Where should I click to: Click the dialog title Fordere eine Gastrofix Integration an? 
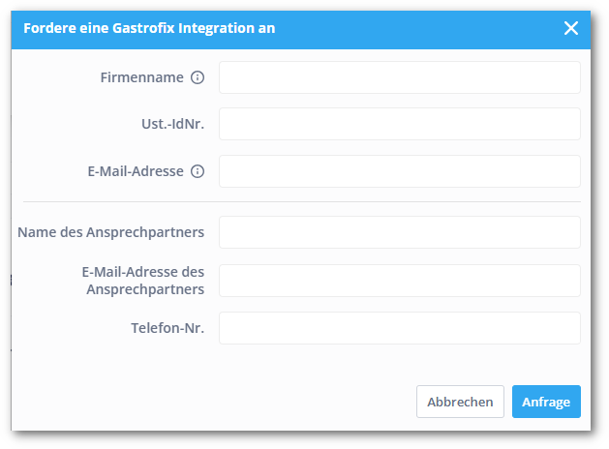click(x=149, y=28)
